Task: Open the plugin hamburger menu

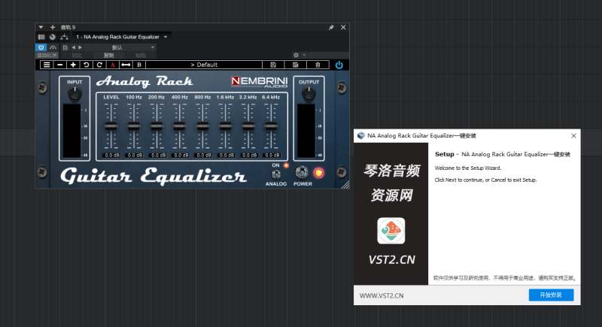Action: click(x=47, y=65)
